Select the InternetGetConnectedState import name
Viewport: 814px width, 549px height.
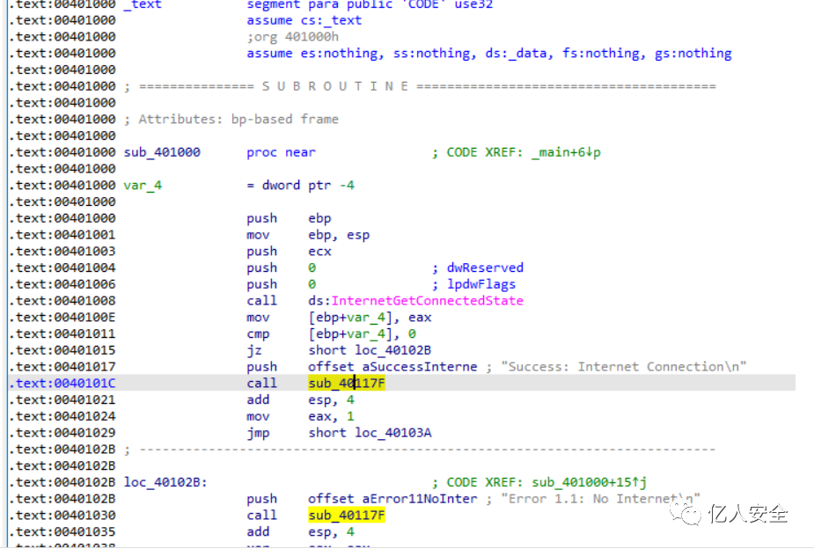(x=428, y=300)
